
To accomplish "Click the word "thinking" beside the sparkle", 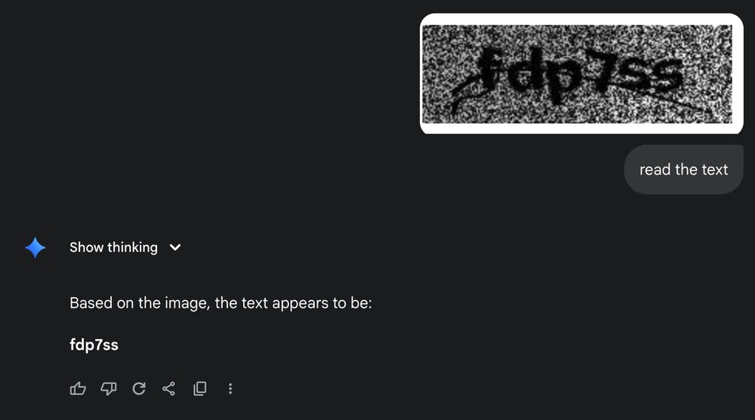I will [x=132, y=247].
